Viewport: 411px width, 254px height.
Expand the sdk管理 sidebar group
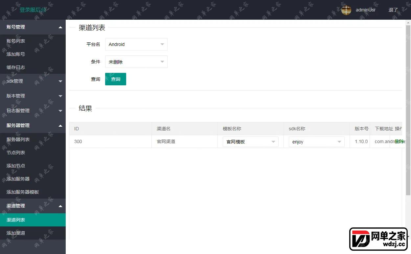click(x=33, y=81)
